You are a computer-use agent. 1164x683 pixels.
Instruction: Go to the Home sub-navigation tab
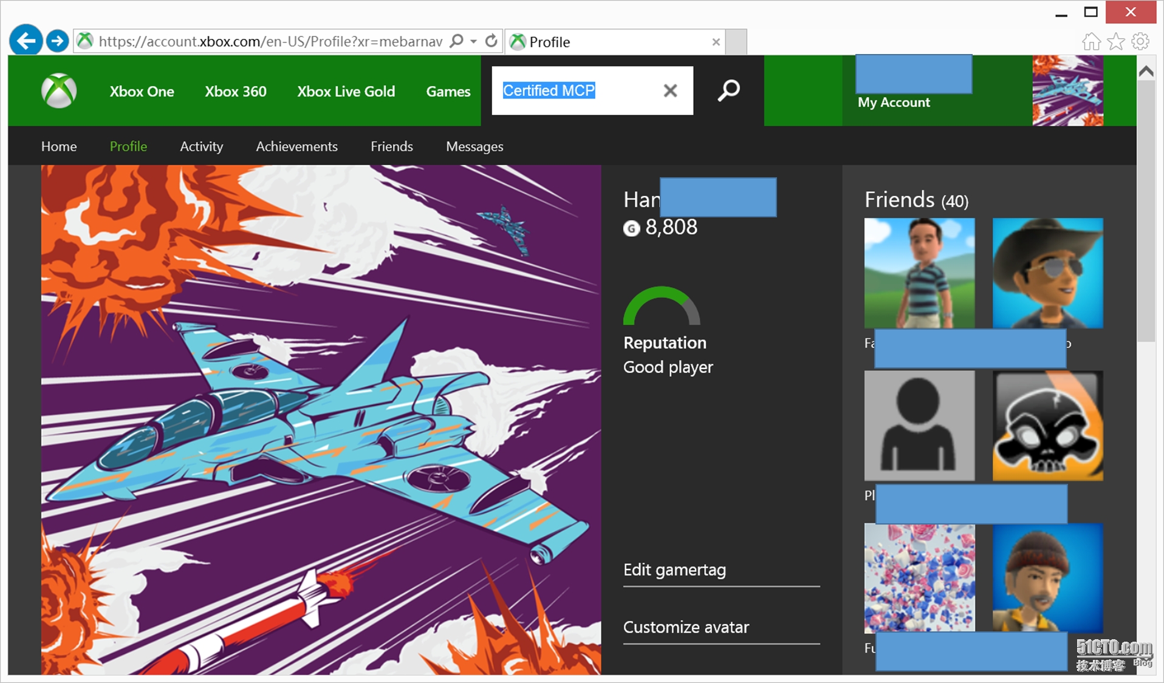pyautogui.click(x=59, y=146)
